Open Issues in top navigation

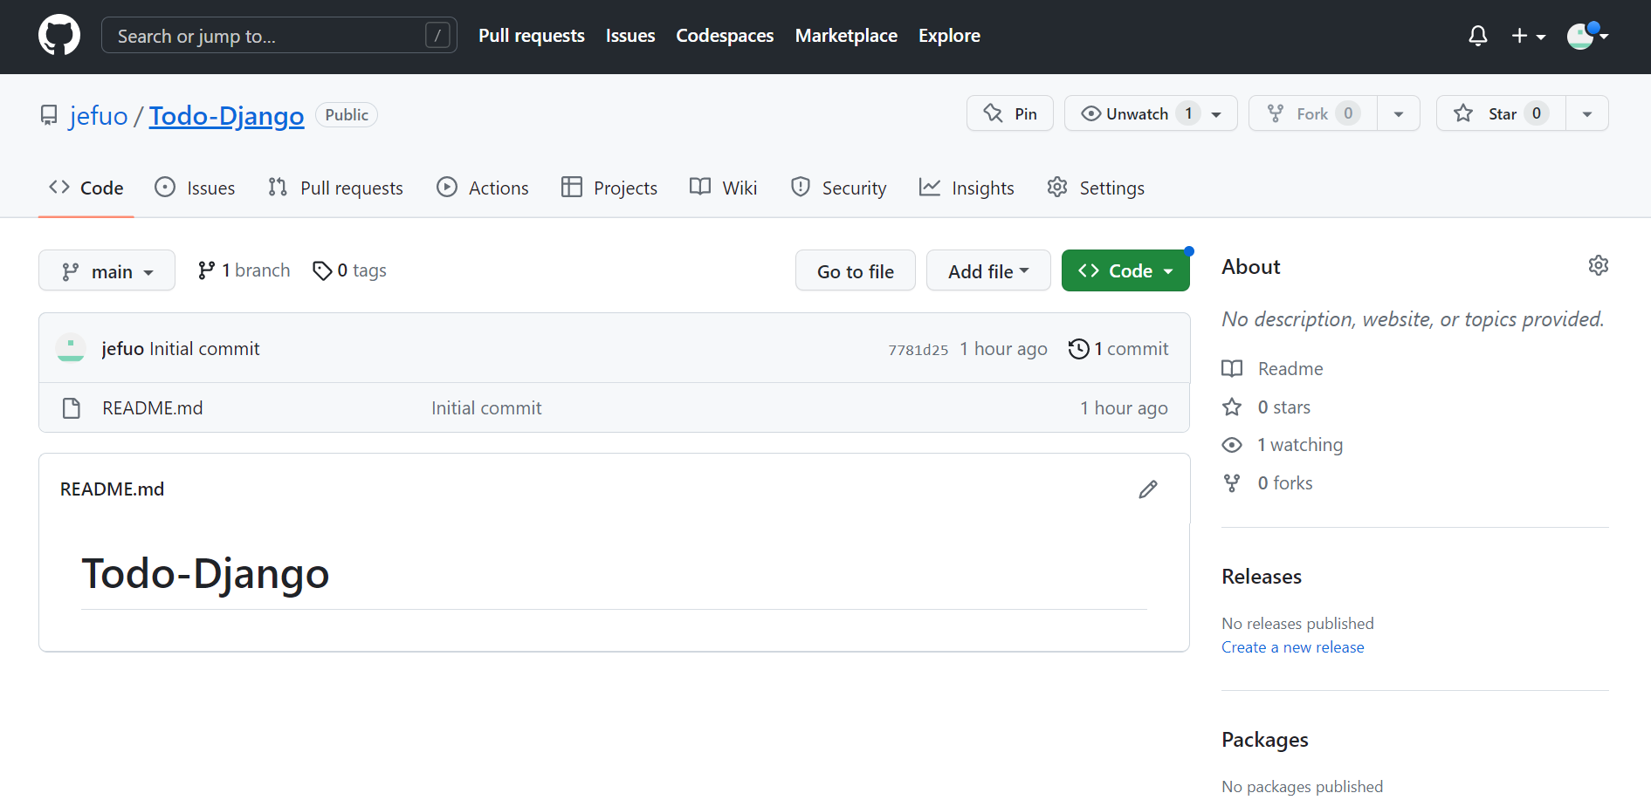pos(630,36)
